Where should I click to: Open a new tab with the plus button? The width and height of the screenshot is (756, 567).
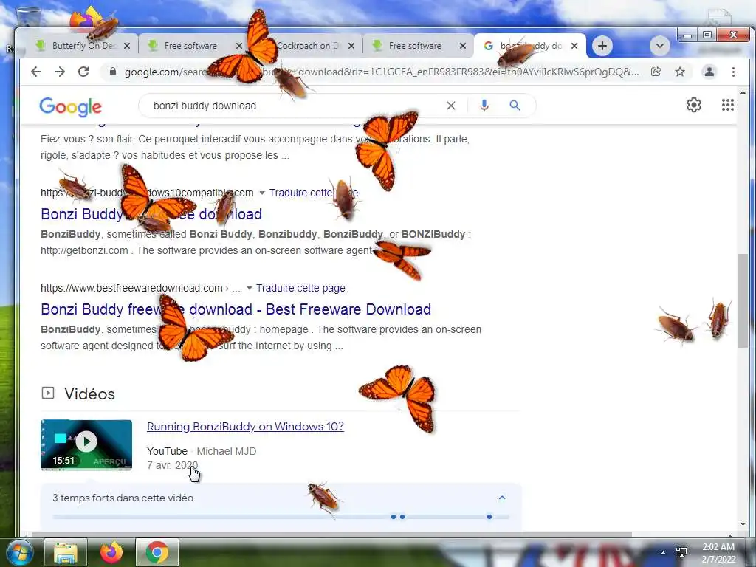coord(602,46)
